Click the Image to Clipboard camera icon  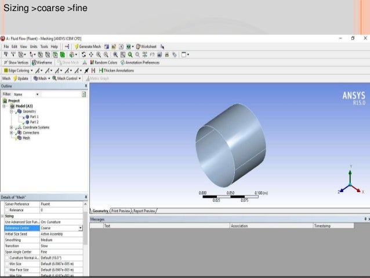159,55
